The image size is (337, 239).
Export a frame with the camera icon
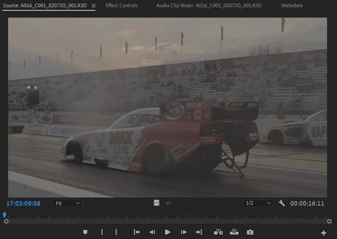(250, 232)
